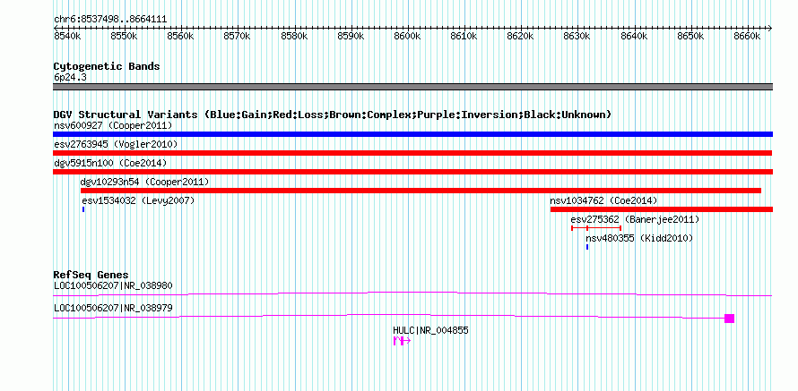The width and height of the screenshot is (798, 391).
Task: Click LOC100506207|NR_038979 gene label
Action: click(x=113, y=308)
